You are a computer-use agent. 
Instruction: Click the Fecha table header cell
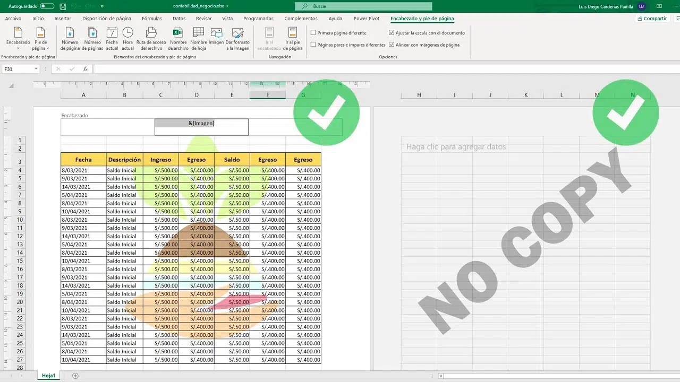click(x=83, y=160)
